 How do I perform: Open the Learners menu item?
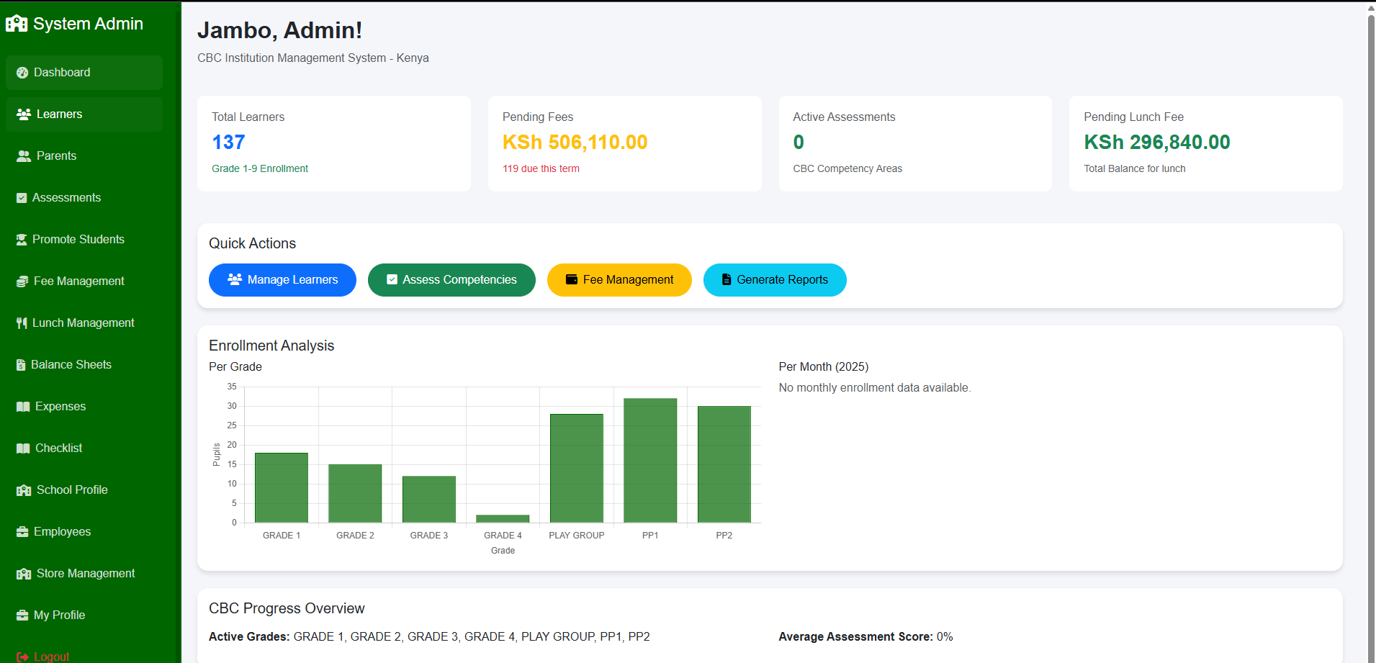(x=84, y=114)
